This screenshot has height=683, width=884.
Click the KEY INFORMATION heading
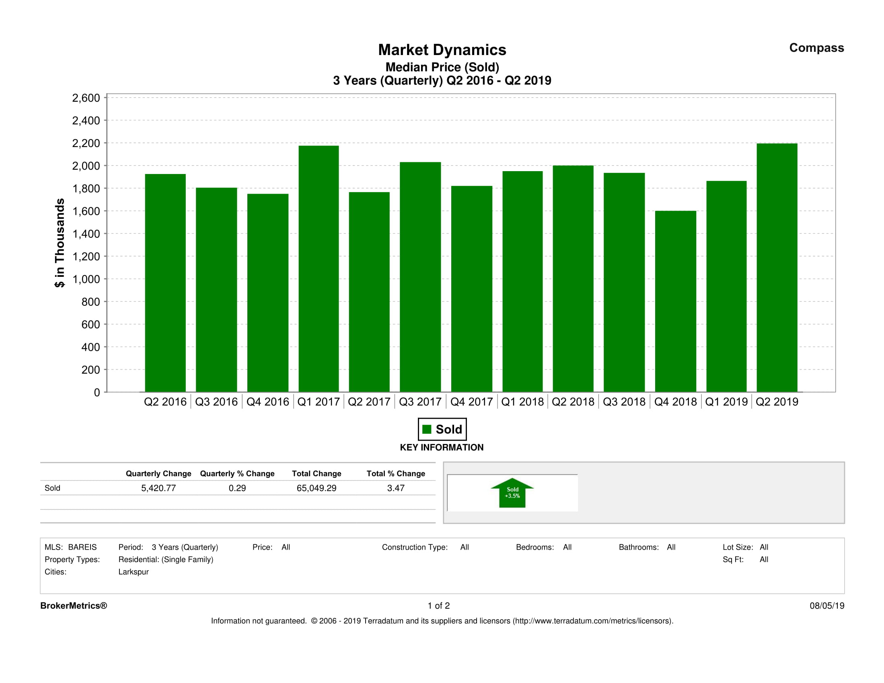[x=442, y=447]
